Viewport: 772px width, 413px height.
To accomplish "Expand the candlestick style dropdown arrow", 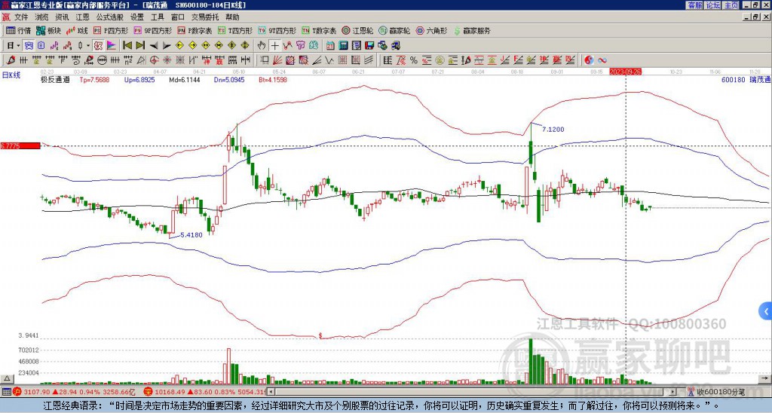I will (x=88, y=46).
